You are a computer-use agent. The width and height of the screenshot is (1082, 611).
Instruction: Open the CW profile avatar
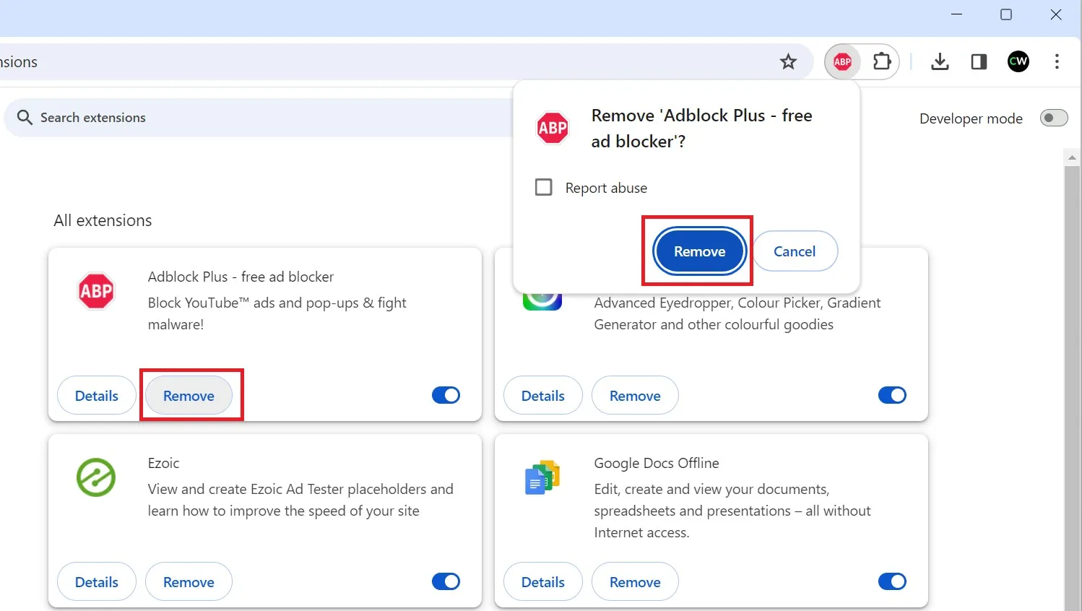coord(1018,62)
